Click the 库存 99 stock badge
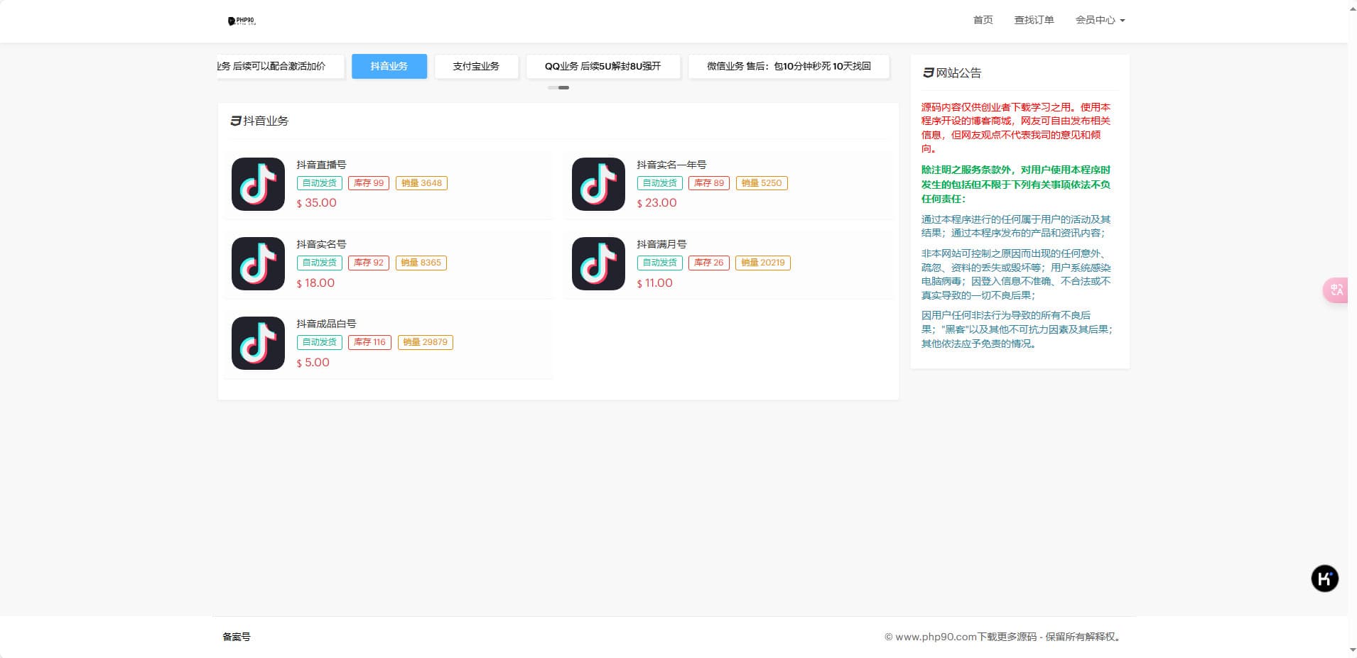The width and height of the screenshot is (1357, 658). (369, 183)
